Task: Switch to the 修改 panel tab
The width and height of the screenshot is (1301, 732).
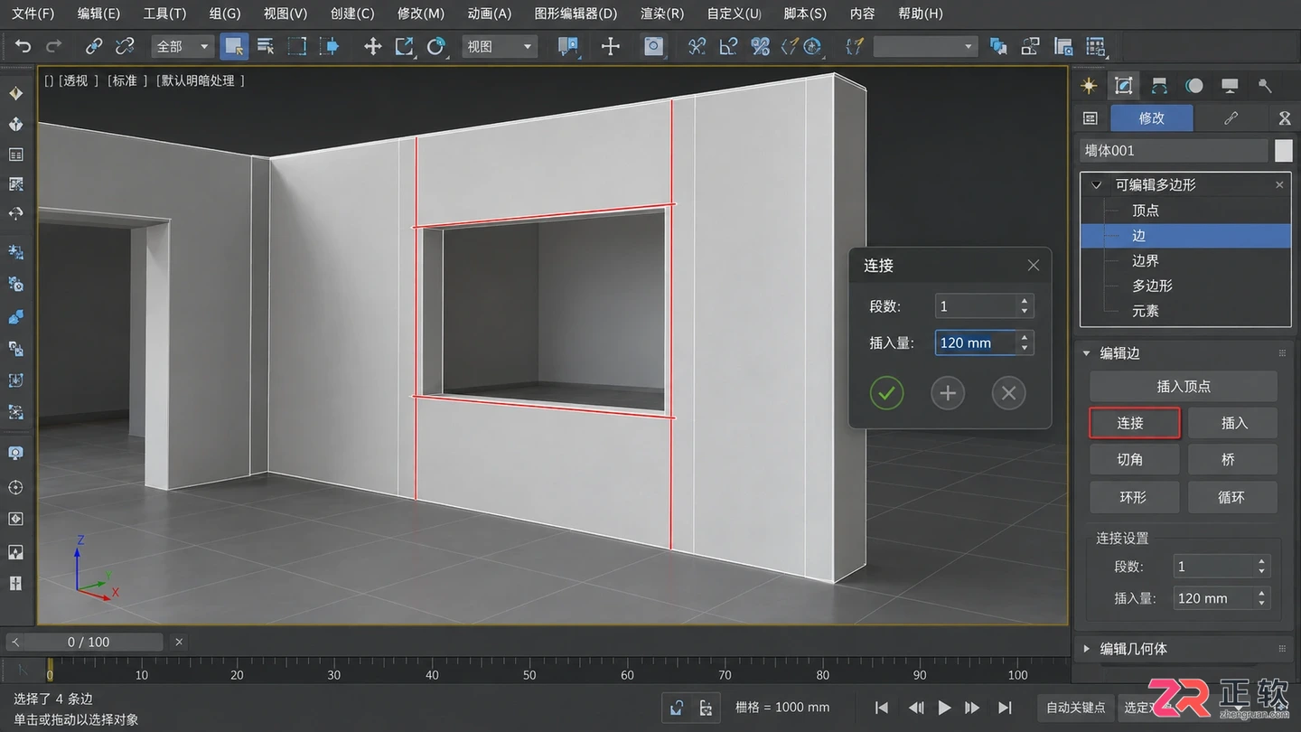Action: pos(1152,118)
